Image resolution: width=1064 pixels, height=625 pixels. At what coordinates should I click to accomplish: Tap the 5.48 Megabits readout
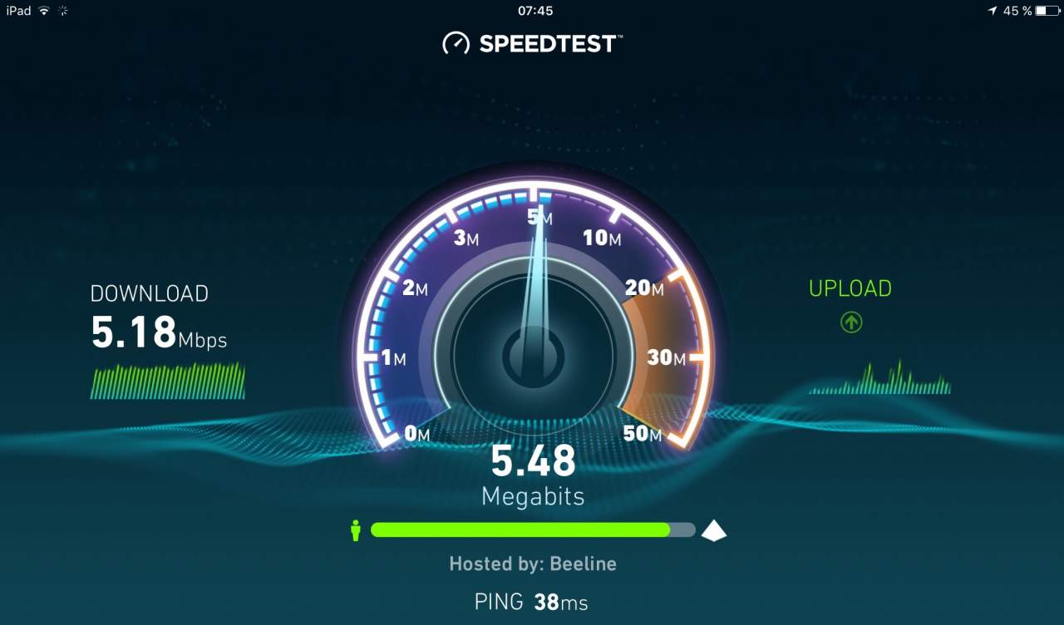pos(533,475)
